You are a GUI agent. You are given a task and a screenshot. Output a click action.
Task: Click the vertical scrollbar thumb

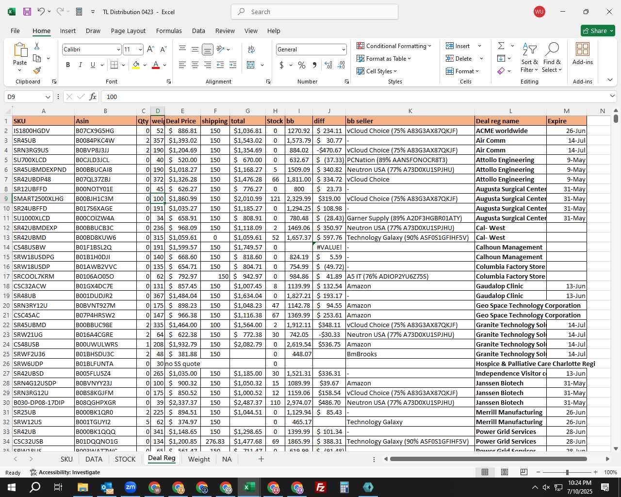(x=616, y=118)
